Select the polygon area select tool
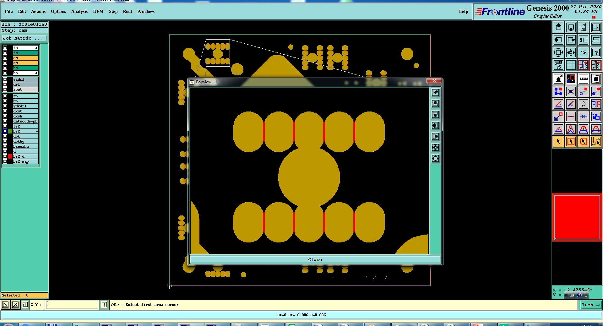The width and height of the screenshot is (603, 326). 584,142
